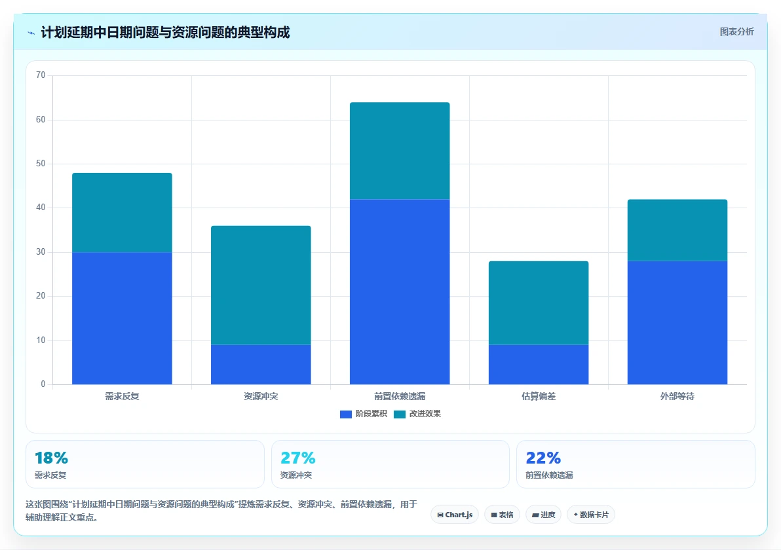Click the 60 y-axis tick label
The image size is (781, 550).
[41, 119]
